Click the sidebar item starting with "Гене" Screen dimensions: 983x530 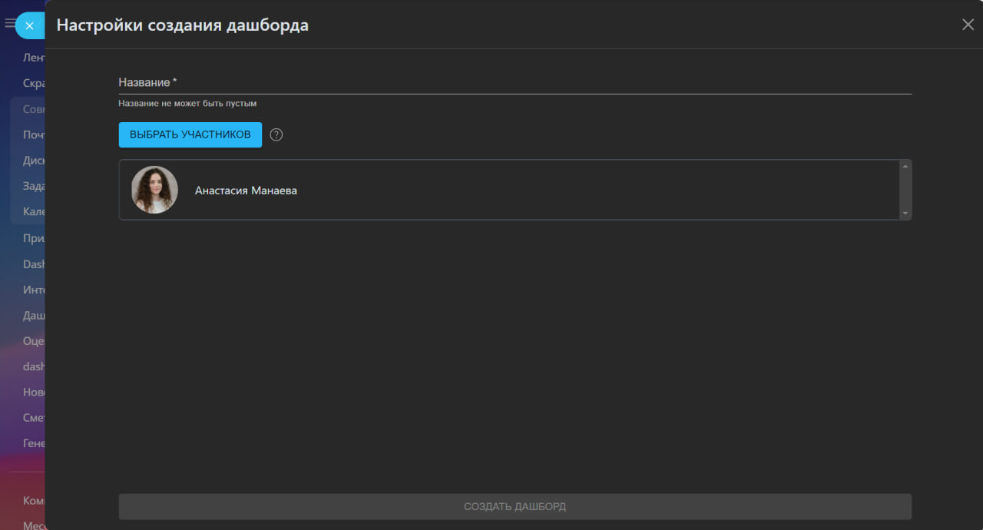(x=34, y=443)
